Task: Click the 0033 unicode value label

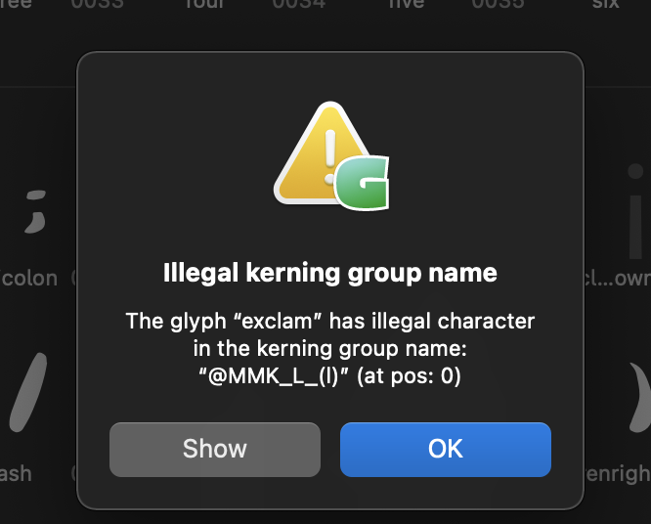Action: pyautogui.click(x=97, y=4)
